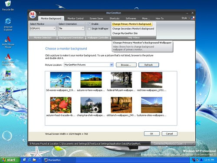Image resolution: width=217 pixels, height=163 pixels.
Task: Open the More... tab
Action: pyautogui.click(x=146, y=19)
